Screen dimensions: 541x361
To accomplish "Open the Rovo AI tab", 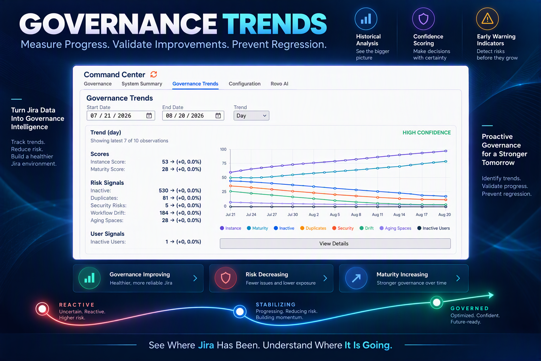I will click(x=279, y=84).
